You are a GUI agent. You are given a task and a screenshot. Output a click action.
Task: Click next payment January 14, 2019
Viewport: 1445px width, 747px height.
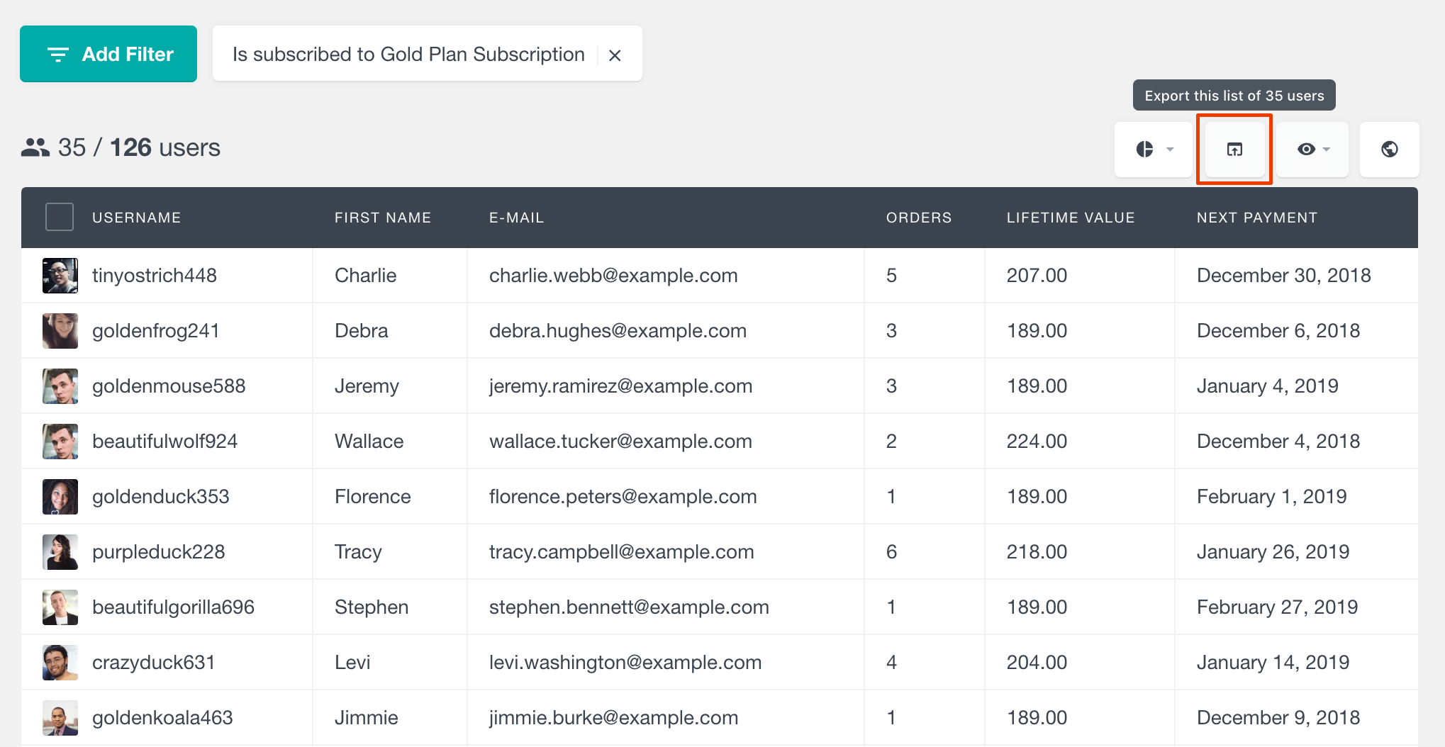[1273, 663]
